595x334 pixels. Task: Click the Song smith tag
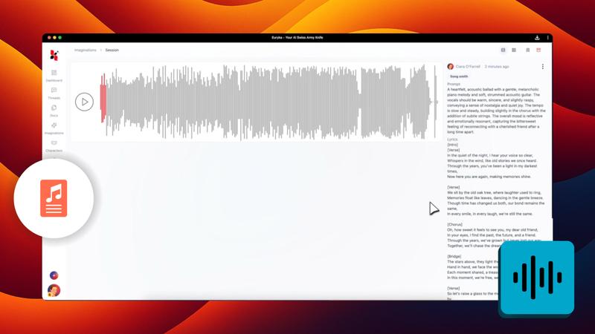coord(459,76)
